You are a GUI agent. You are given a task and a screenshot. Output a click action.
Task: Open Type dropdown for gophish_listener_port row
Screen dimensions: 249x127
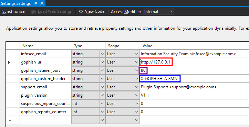tap(102, 70)
